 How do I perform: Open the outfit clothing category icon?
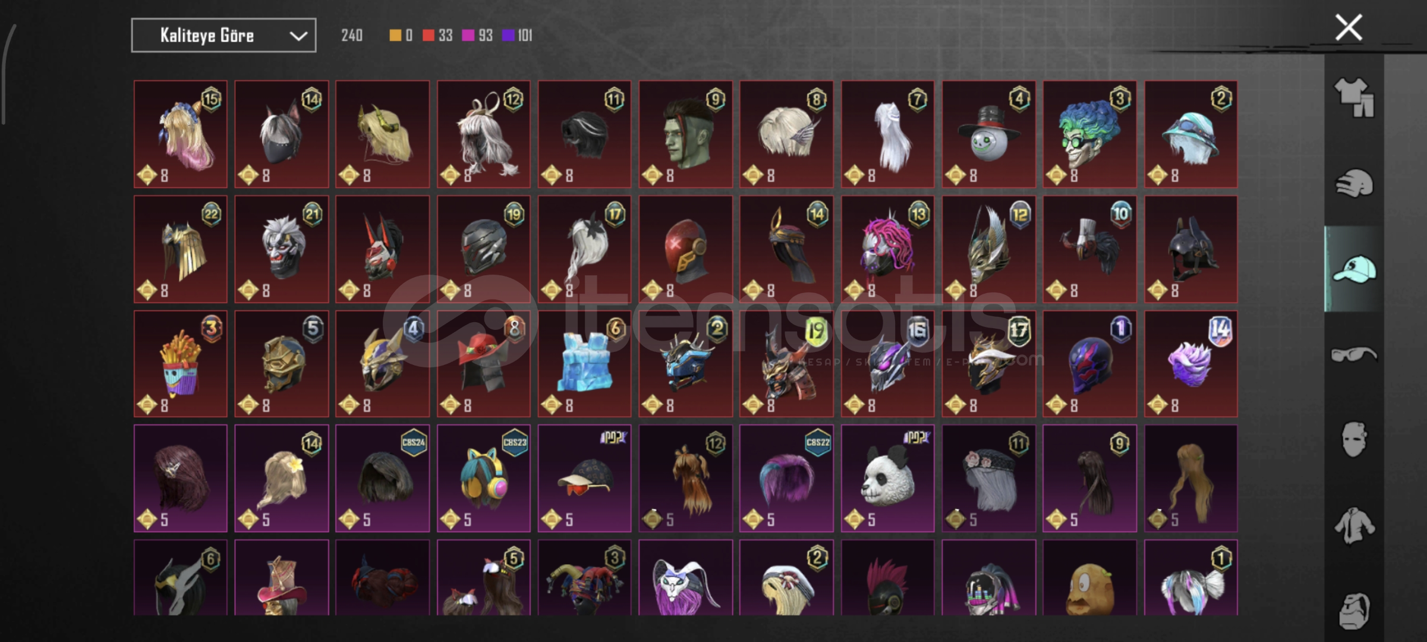point(1354,97)
